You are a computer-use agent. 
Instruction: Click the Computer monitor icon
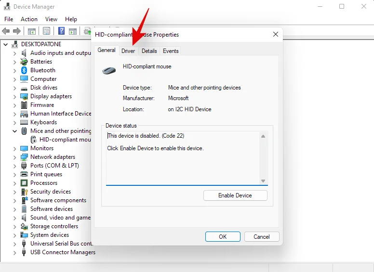pyautogui.click(x=24, y=79)
